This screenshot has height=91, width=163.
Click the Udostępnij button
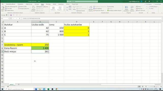[148, 4]
